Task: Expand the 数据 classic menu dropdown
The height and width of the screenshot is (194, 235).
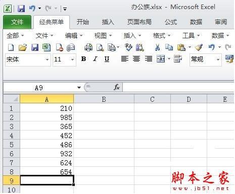Action: [x=220, y=36]
